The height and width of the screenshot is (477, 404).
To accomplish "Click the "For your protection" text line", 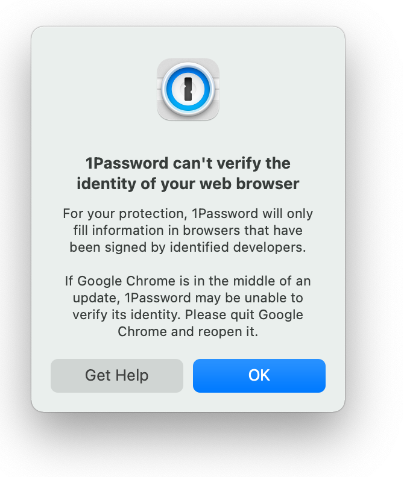I will coord(188,214).
